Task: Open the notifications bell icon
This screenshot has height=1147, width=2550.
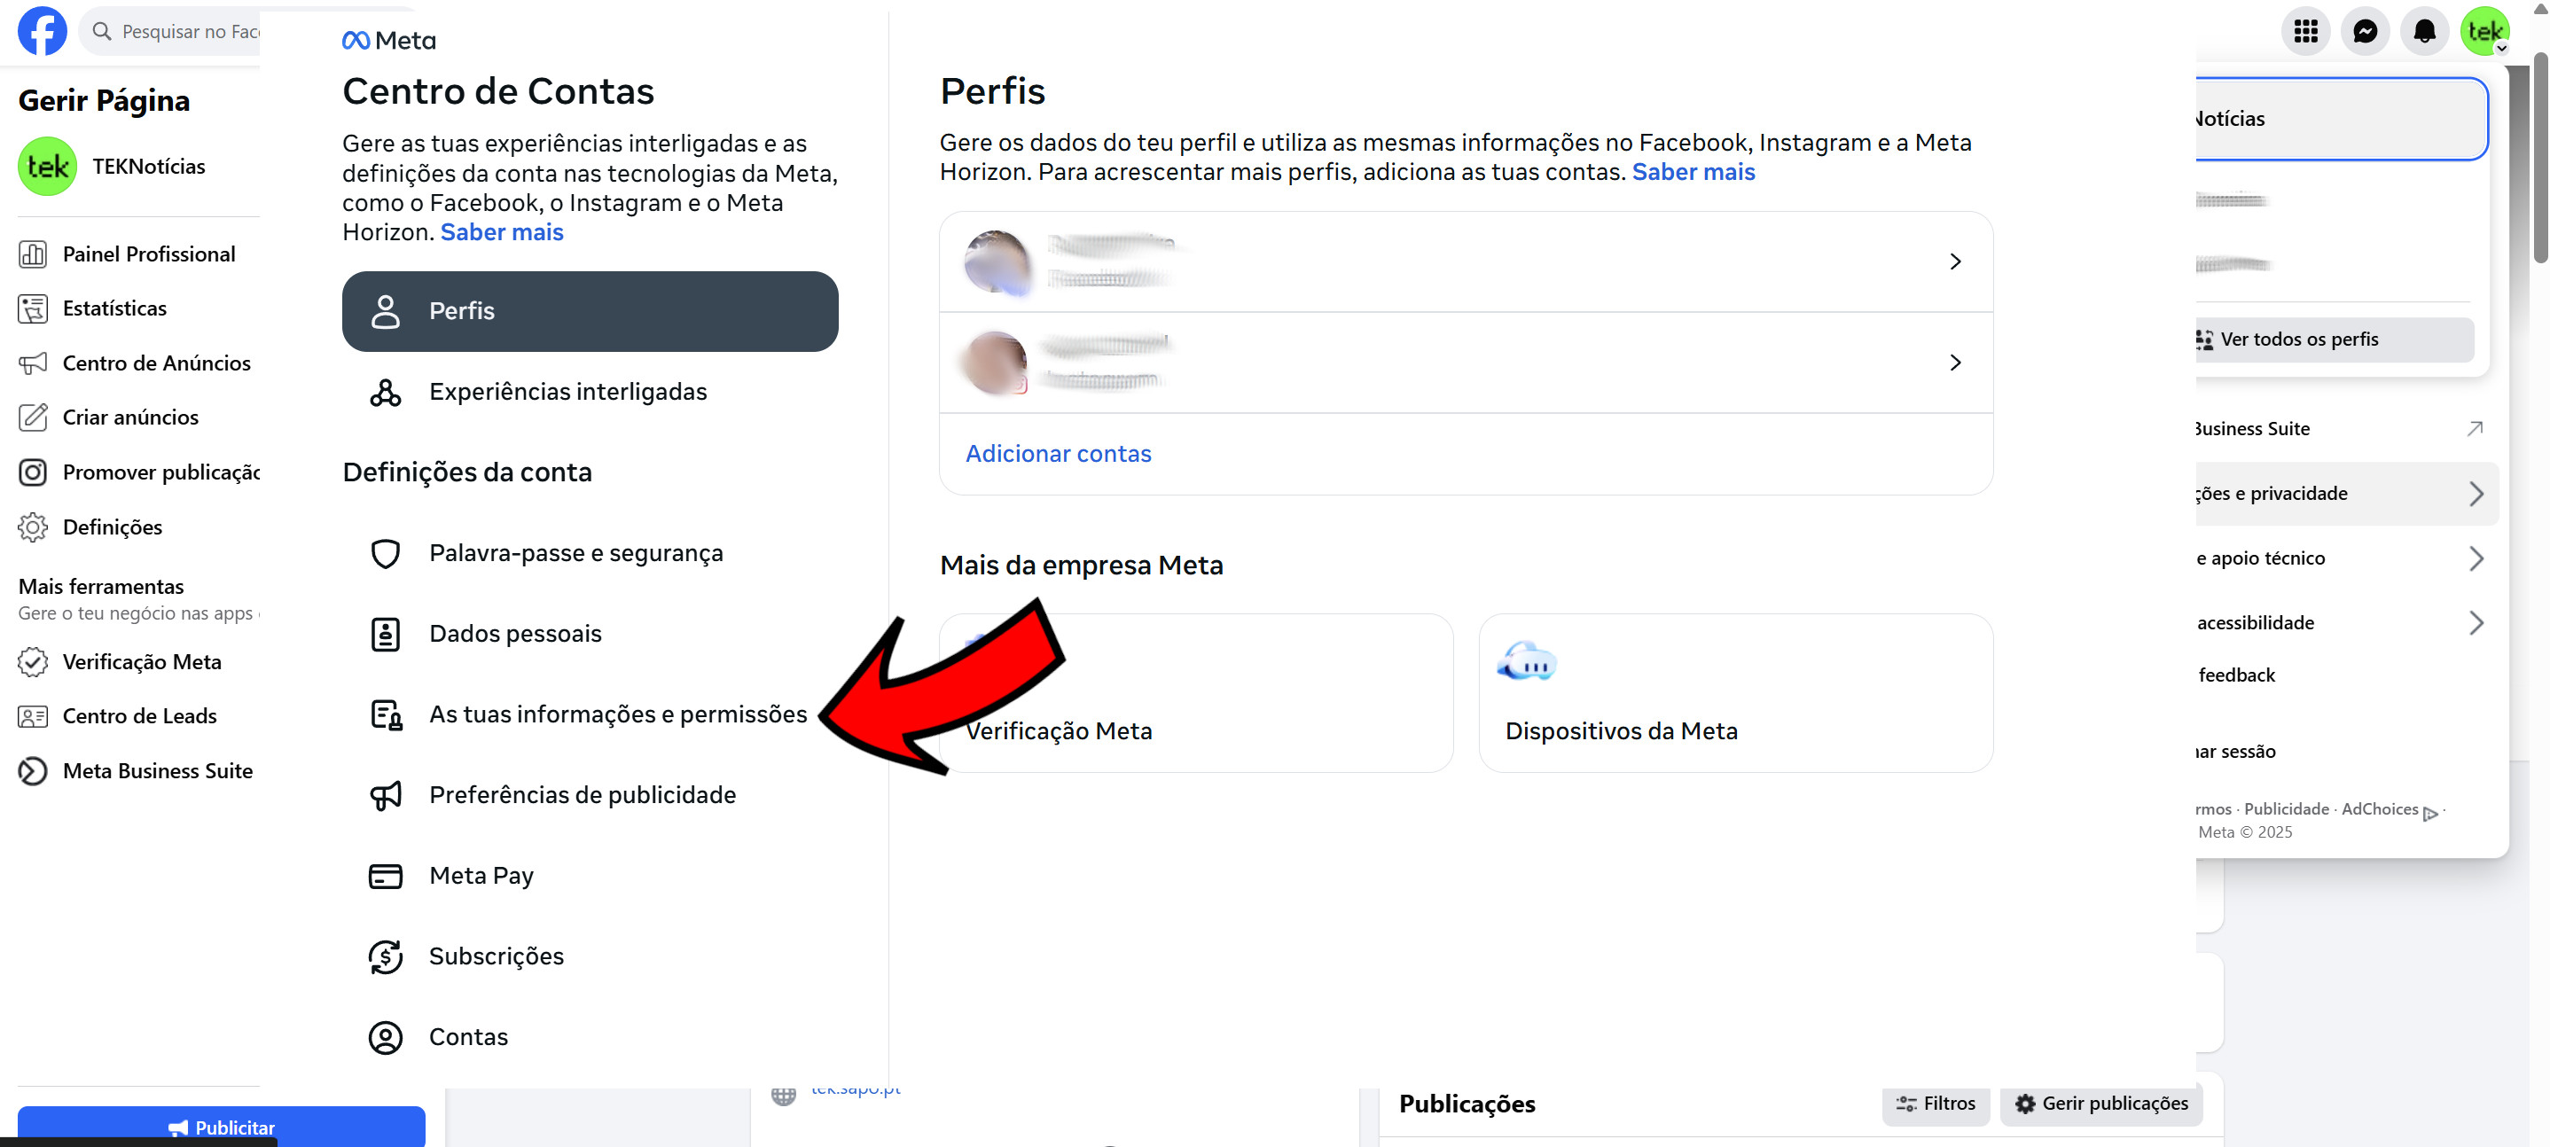Action: [2424, 32]
